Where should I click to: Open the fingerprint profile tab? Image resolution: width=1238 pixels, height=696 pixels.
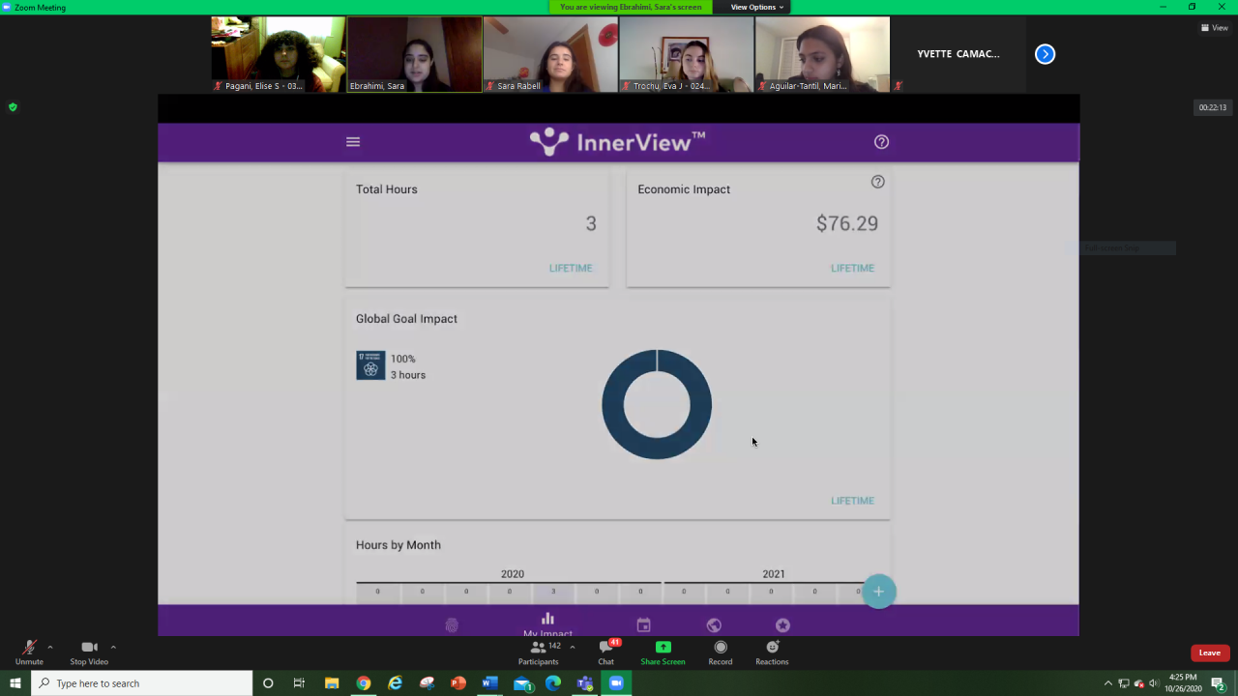click(452, 625)
